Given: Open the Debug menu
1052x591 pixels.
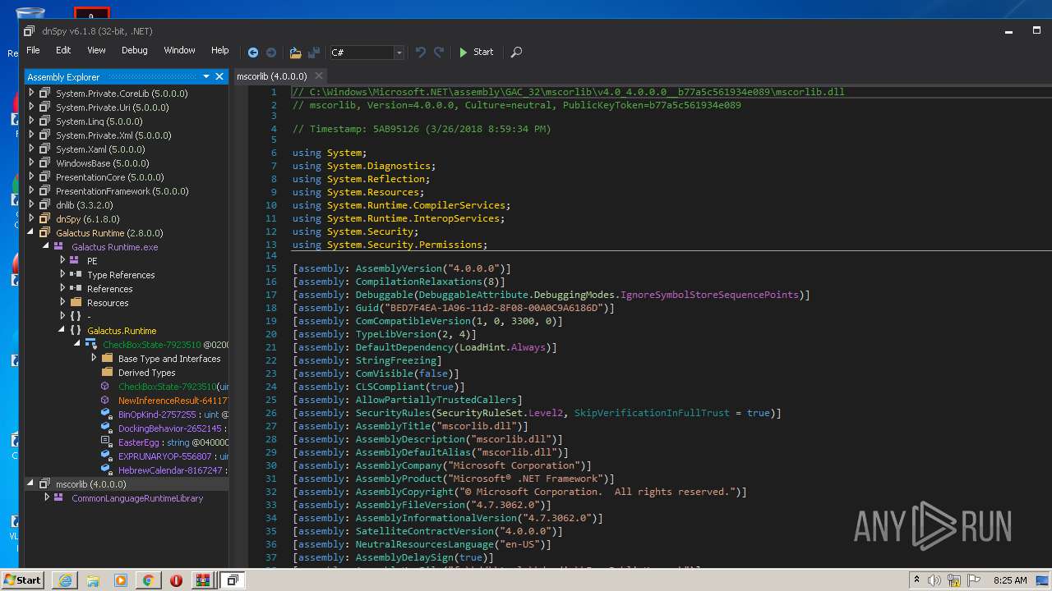Looking at the screenshot, I should coord(135,50).
